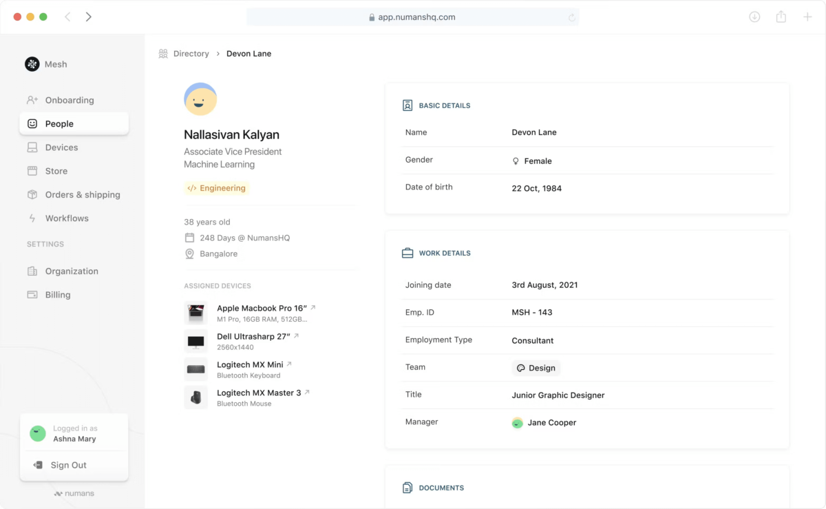Image resolution: width=826 pixels, height=509 pixels.
Task: Go to Organization settings
Action: (x=71, y=271)
